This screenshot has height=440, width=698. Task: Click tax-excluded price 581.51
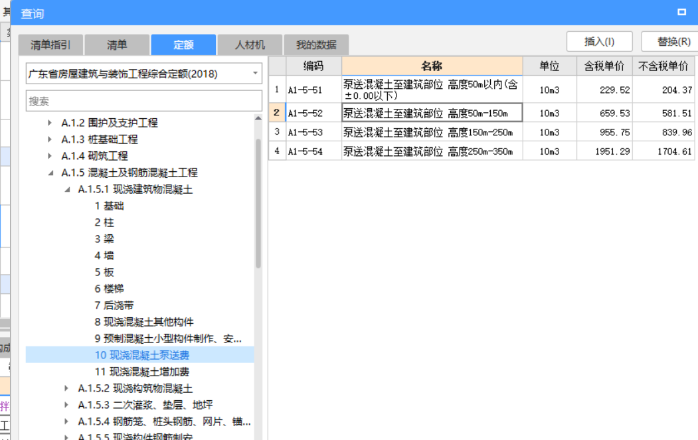pyautogui.click(x=663, y=113)
